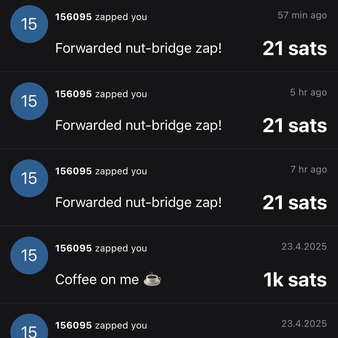The image size is (338, 338).
Task: Tap the 1k sats amount
Action: tap(295, 280)
